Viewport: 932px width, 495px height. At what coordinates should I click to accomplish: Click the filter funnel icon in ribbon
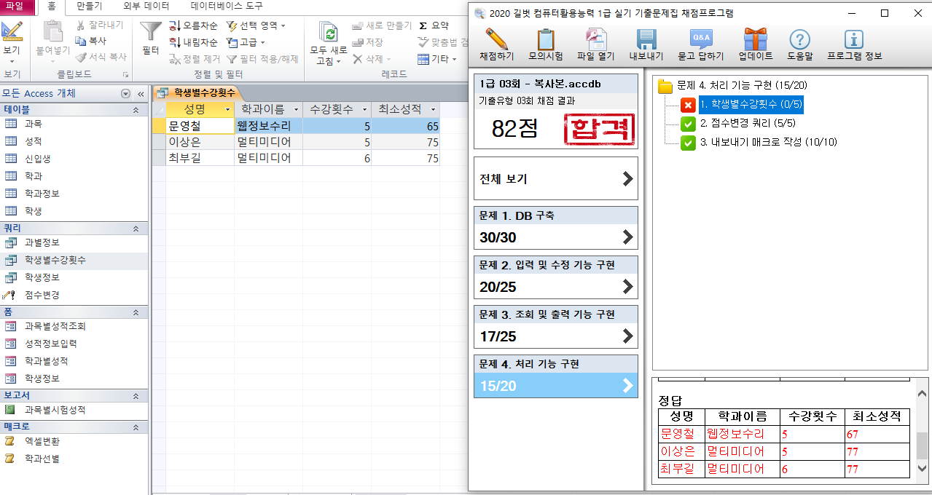click(151, 31)
